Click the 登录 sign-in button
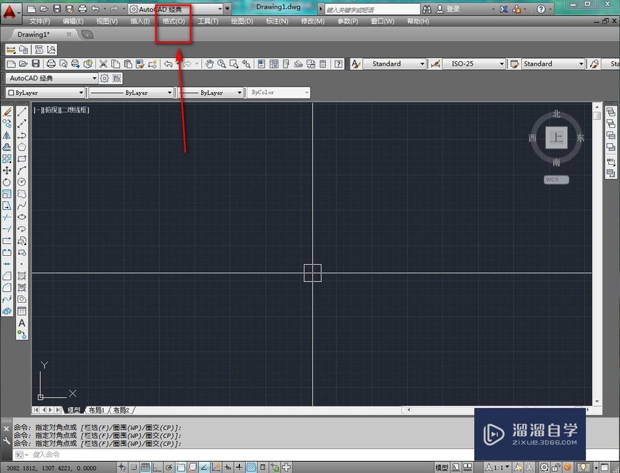The width and height of the screenshot is (620, 473). tap(448, 9)
